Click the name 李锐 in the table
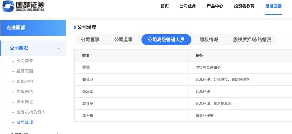 coord(86,68)
